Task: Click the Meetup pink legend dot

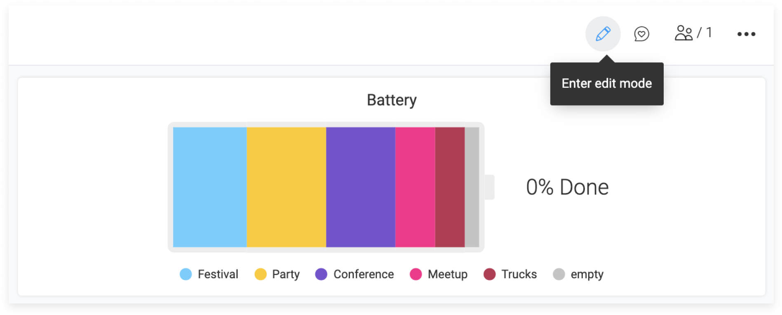Action: click(416, 274)
